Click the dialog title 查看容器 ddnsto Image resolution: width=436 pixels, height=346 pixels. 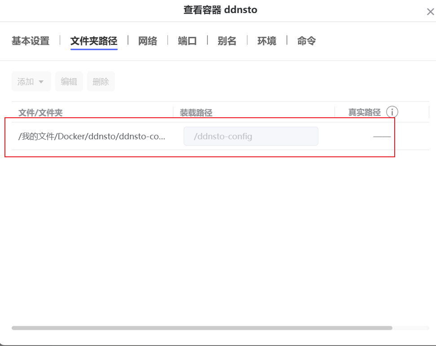pyautogui.click(x=220, y=10)
